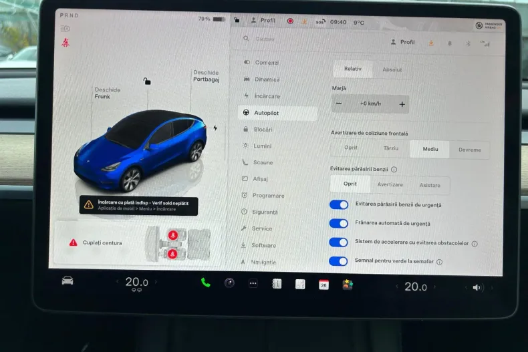Open the phone app

205,283
